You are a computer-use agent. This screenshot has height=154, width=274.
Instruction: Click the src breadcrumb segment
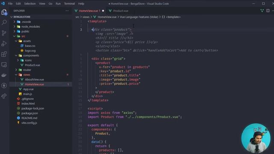pos(77,17)
